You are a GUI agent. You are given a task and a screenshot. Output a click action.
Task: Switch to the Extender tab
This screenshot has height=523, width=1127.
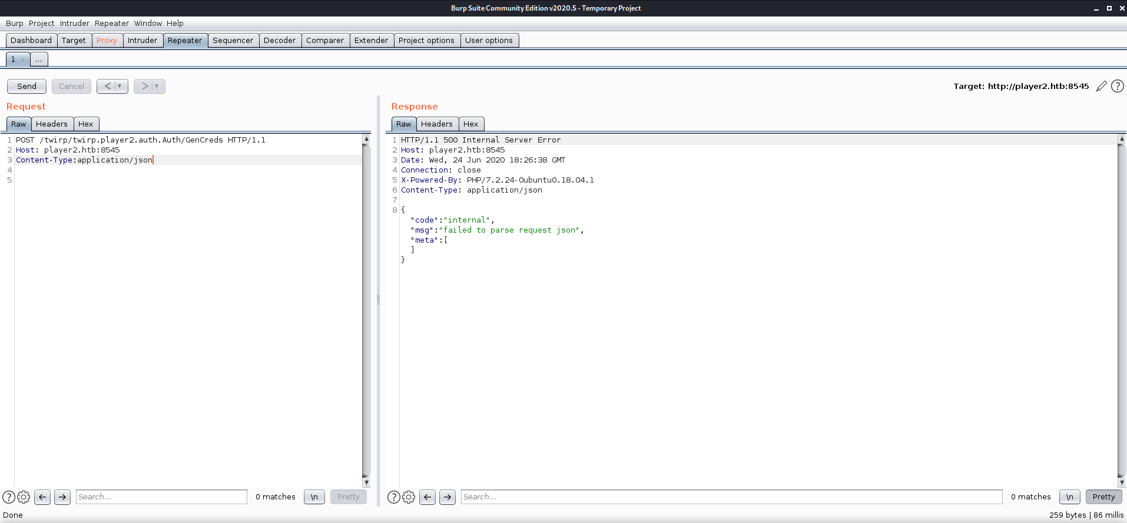point(372,41)
